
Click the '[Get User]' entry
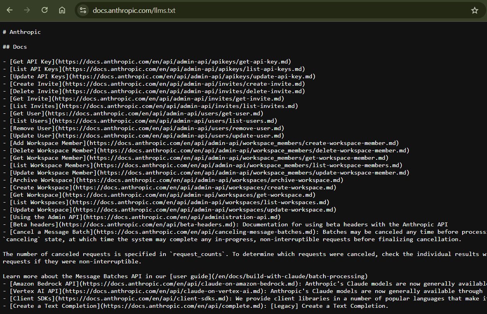tap(133, 113)
